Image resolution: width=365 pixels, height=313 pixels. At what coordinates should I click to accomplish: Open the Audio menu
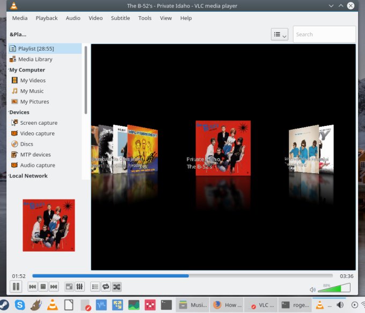click(73, 18)
